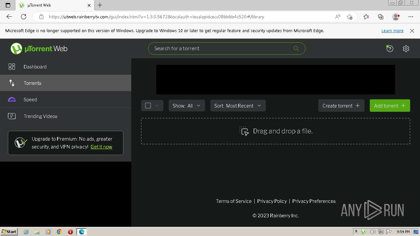
Task: Follow the Get it now premium link
Action: [x=101, y=147]
